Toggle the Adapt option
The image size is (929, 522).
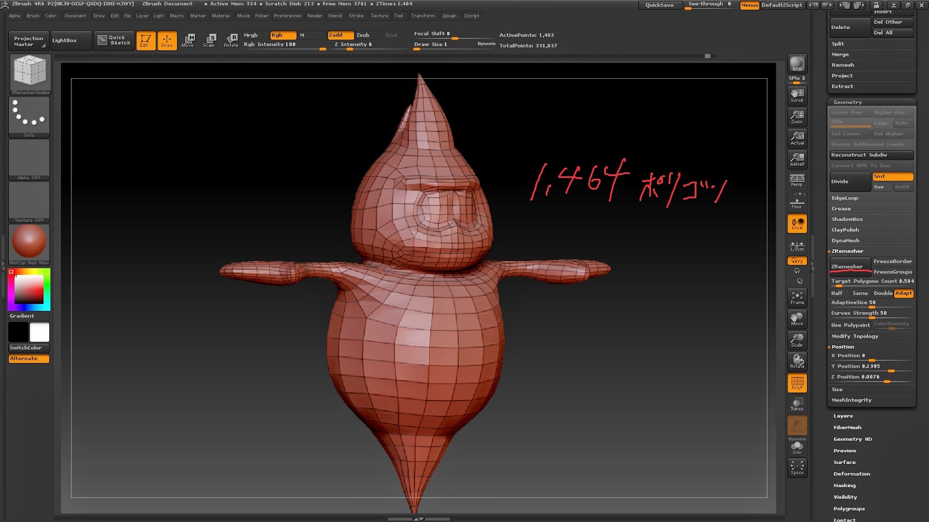pos(904,293)
